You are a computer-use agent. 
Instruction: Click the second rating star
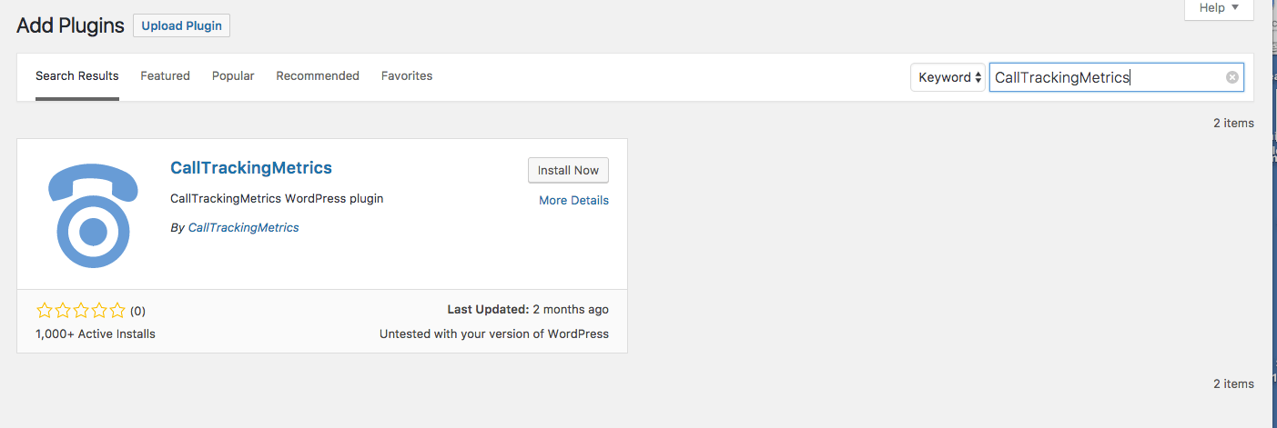pyautogui.click(x=62, y=310)
